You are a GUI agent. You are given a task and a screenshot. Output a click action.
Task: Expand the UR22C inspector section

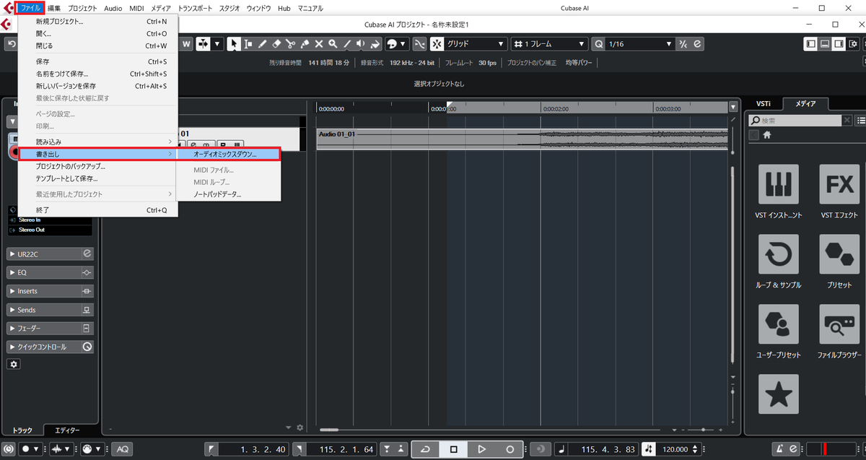(x=51, y=254)
